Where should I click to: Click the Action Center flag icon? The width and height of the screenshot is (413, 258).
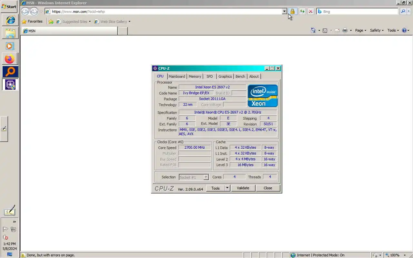tap(5, 229)
